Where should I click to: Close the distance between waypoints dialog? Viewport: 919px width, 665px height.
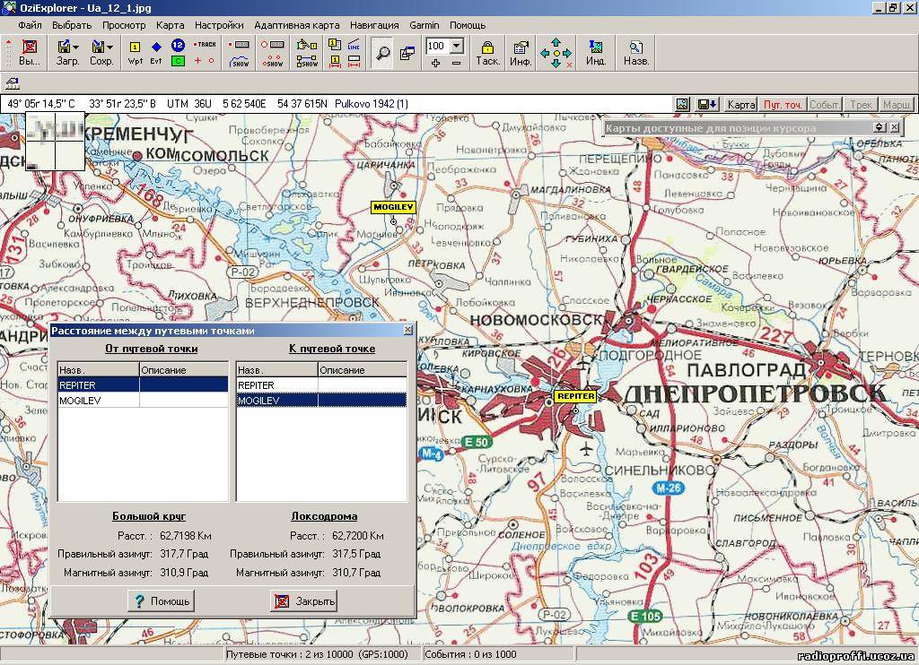coord(408,330)
